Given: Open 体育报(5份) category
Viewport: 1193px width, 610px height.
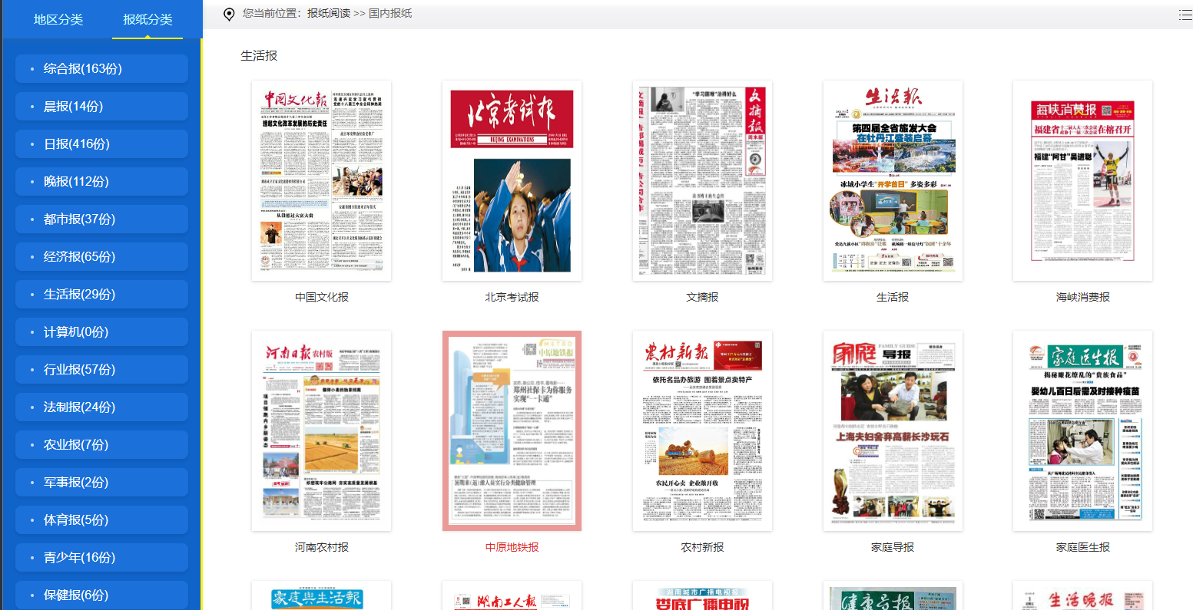Looking at the screenshot, I should [x=101, y=520].
